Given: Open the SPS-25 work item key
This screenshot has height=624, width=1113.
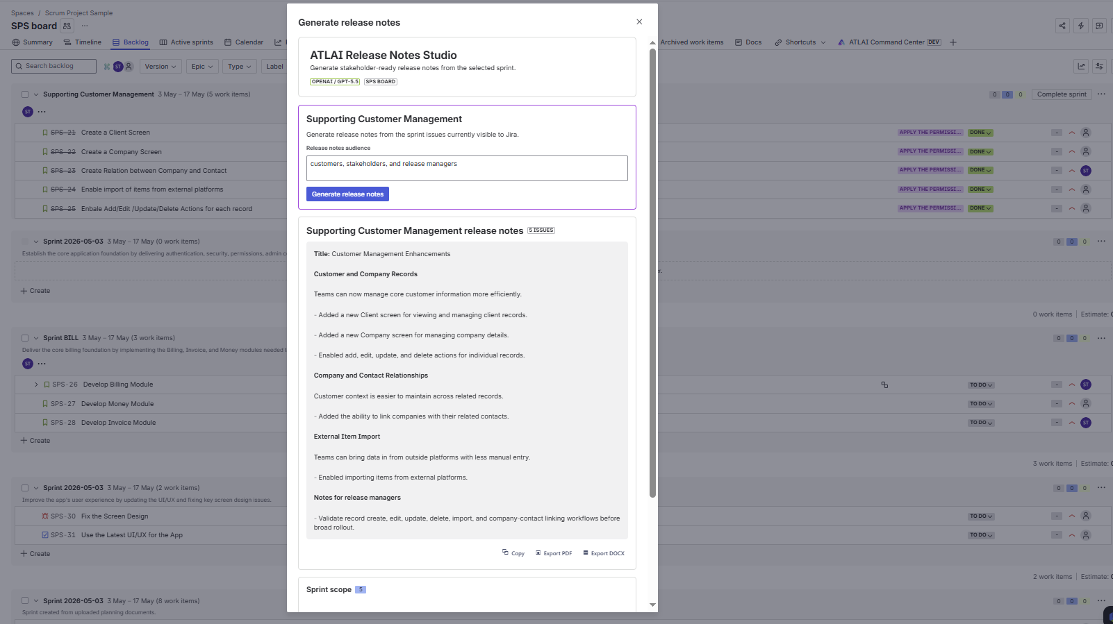Looking at the screenshot, I should (63, 209).
